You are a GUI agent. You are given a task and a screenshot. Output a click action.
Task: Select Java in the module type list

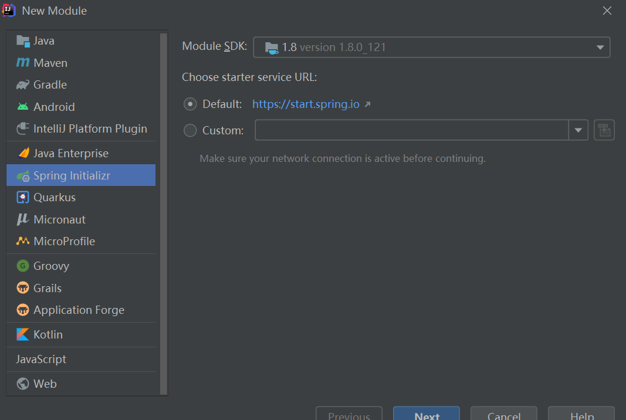[x=81, y=40]
